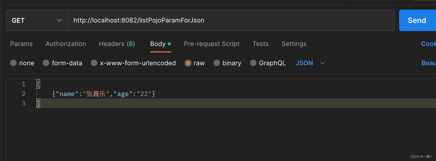Screen dimensions: 436x161
Task: Select the GraphQL body type
Action: click(x=253, y=63)
